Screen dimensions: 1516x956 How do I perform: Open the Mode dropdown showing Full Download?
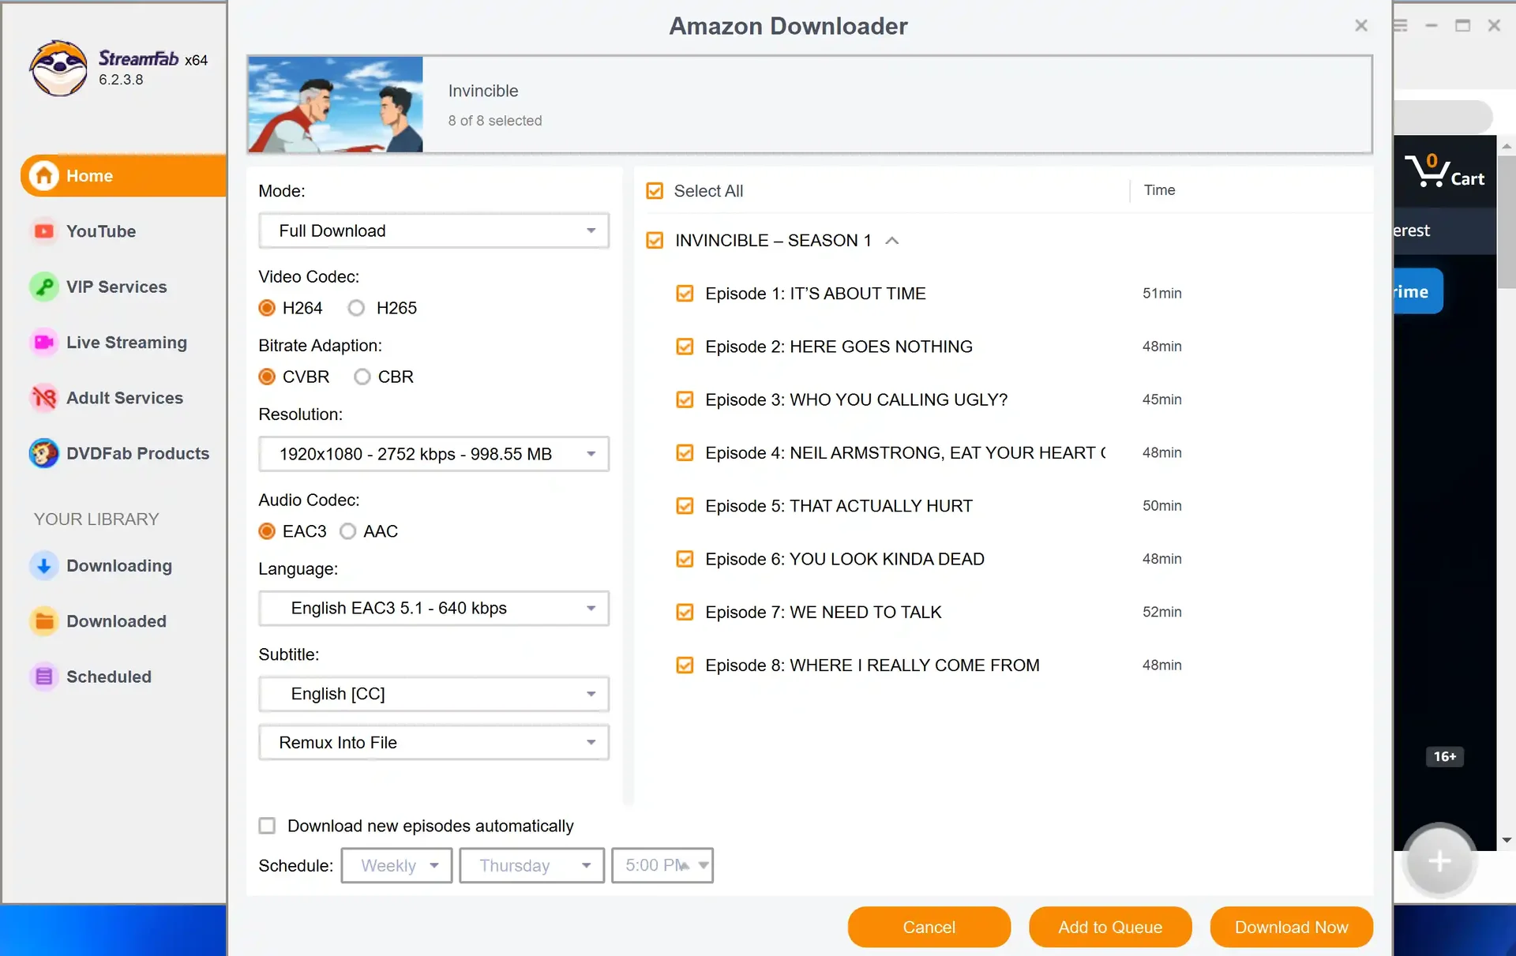(433, 231)
